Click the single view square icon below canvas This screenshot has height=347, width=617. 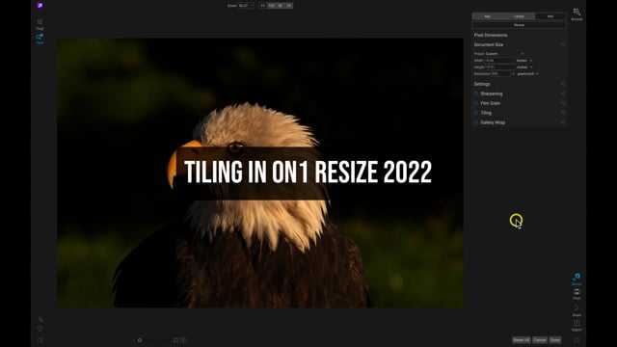175,340
